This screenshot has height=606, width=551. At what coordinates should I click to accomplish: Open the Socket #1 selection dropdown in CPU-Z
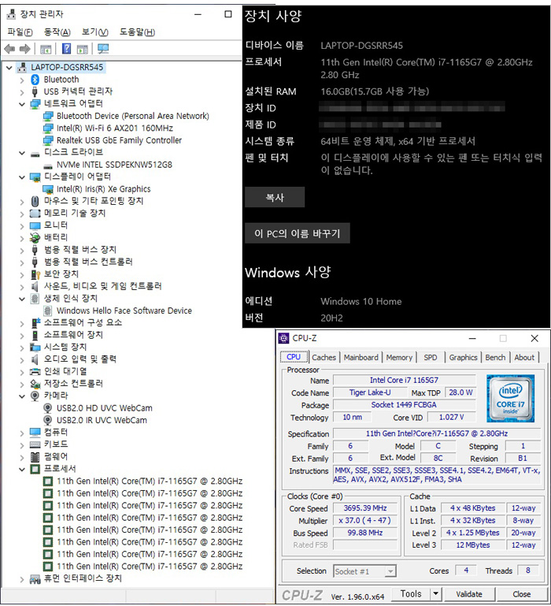point(390,571)
